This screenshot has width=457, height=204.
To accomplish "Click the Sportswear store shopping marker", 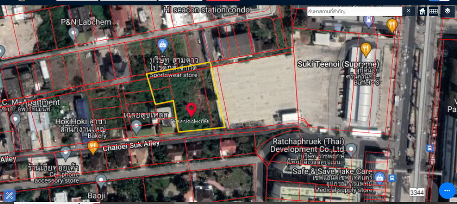I will coord(162,44).
